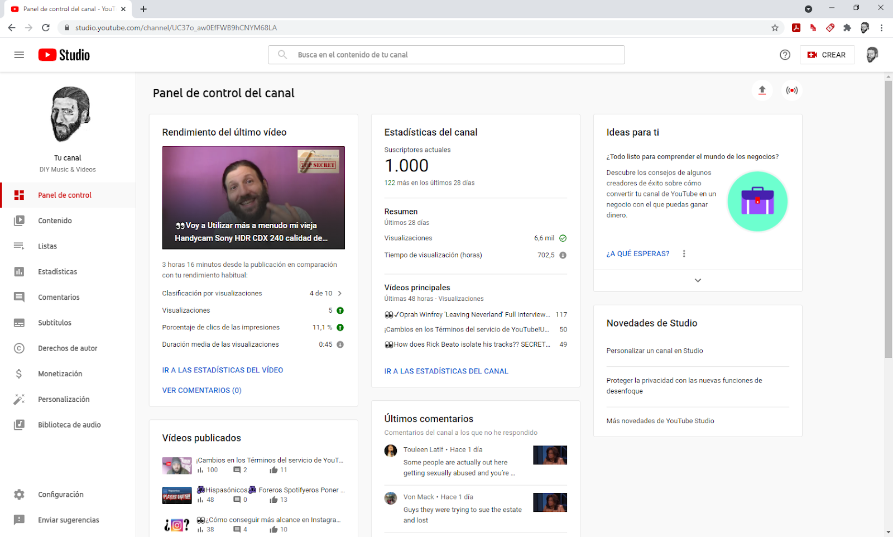Open Comentarios in sidebar

[x=68, y=298]
